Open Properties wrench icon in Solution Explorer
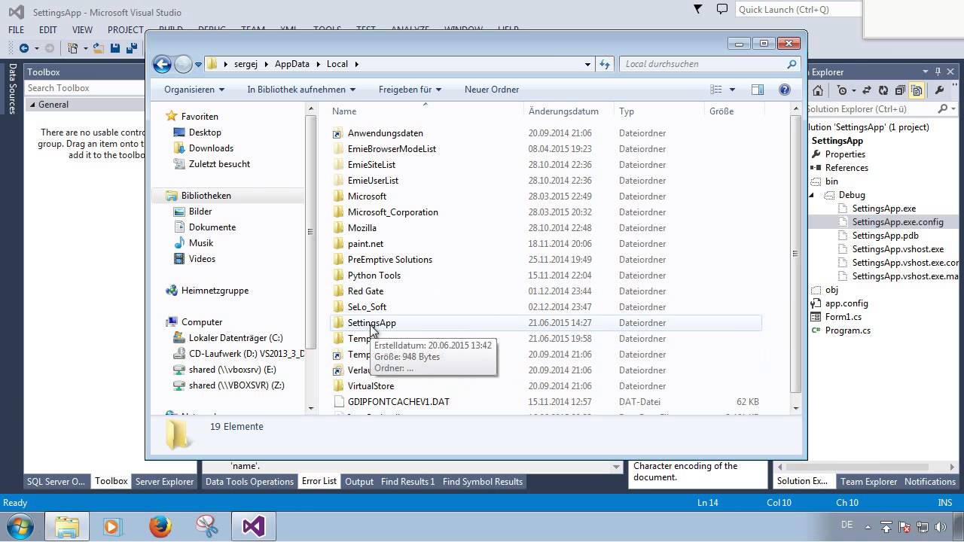Image resolution: width=964 pixels, height=542 pixels. point(939,90)
